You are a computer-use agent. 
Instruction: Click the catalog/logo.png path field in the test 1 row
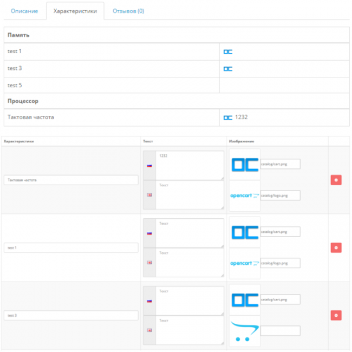click(280, 263)
